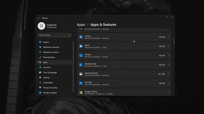Image resolution: width=204 pixels, height=114 pixels.
Task: Click the System monitor icon
Action: (40, 42)
